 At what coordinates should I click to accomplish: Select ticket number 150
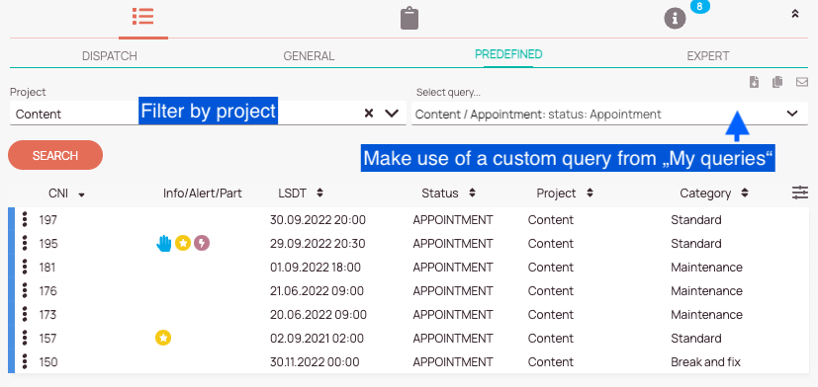[x=48, y=362]
